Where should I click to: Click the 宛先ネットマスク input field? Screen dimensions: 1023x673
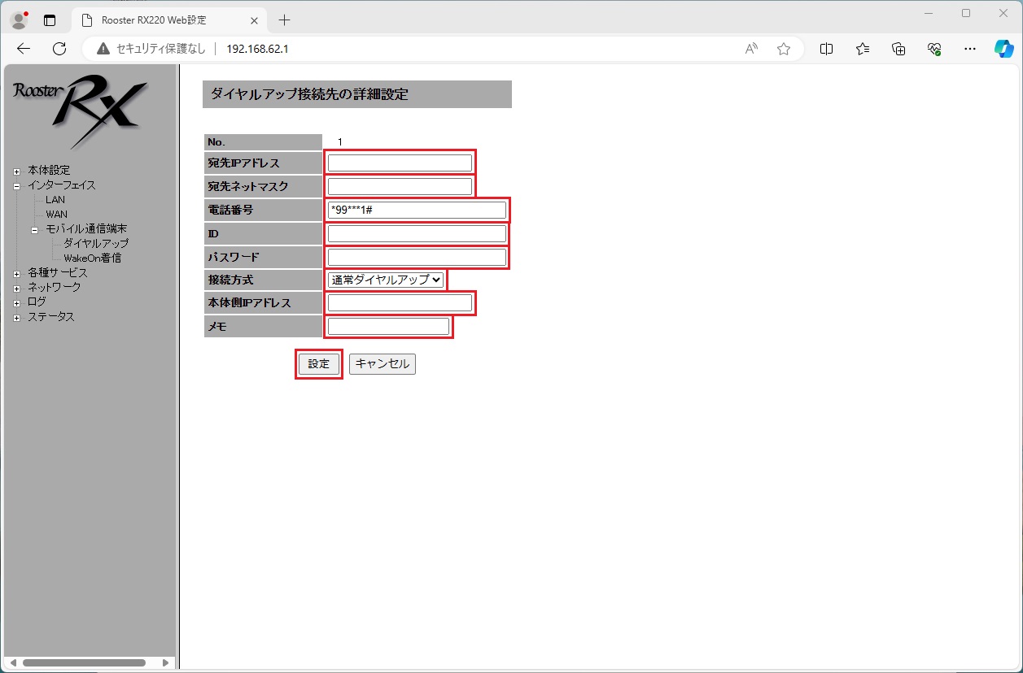(400, 186)
